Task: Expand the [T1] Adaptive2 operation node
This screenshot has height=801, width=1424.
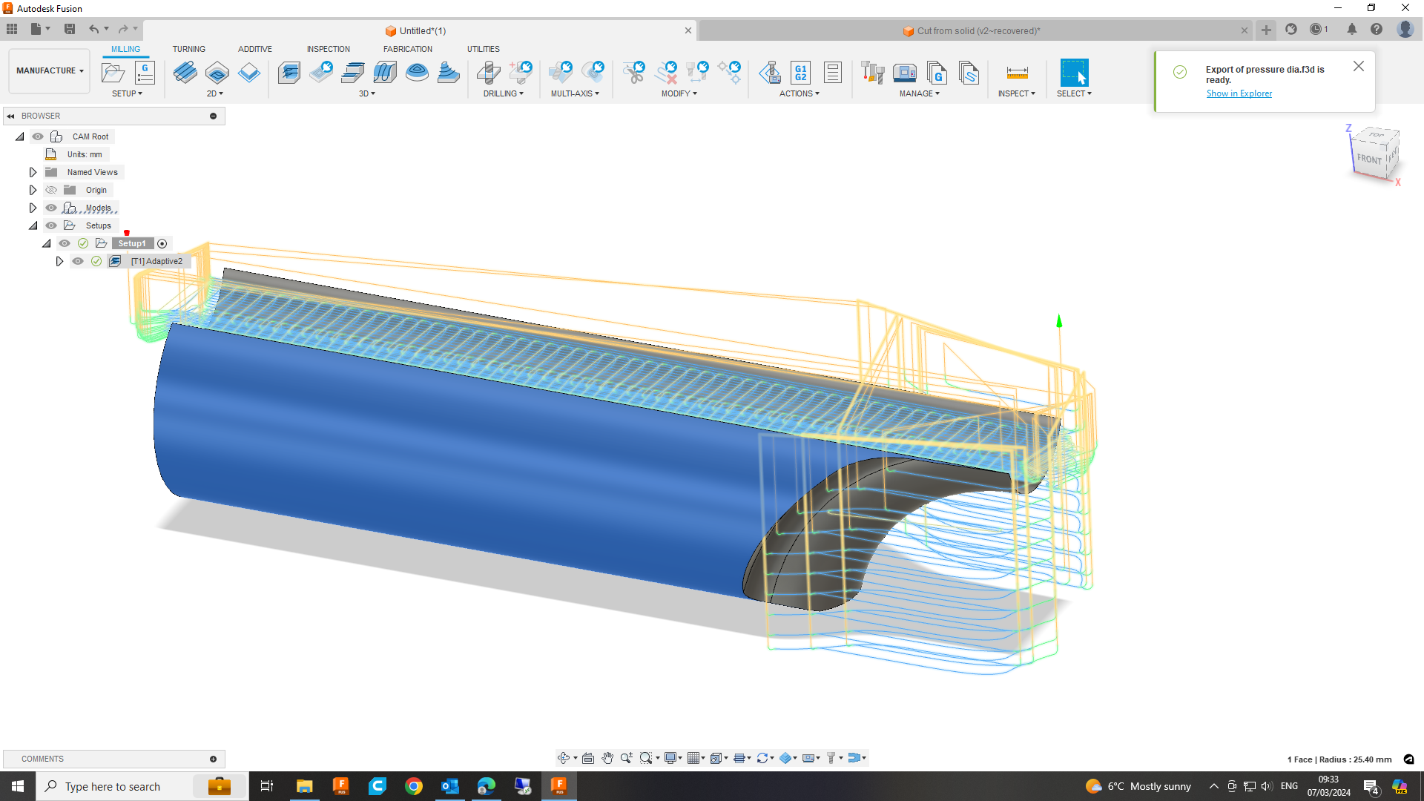Action: [59, 261]
